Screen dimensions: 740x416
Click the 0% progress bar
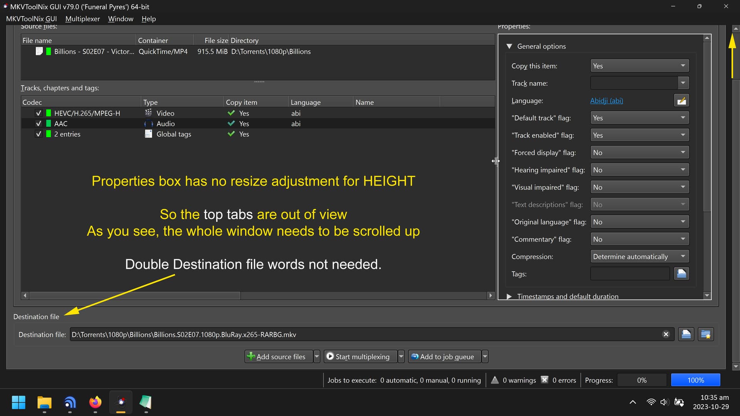642,380
